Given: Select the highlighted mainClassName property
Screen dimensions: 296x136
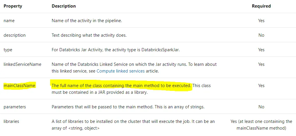Looking at the screenshot, I should 19,86.
